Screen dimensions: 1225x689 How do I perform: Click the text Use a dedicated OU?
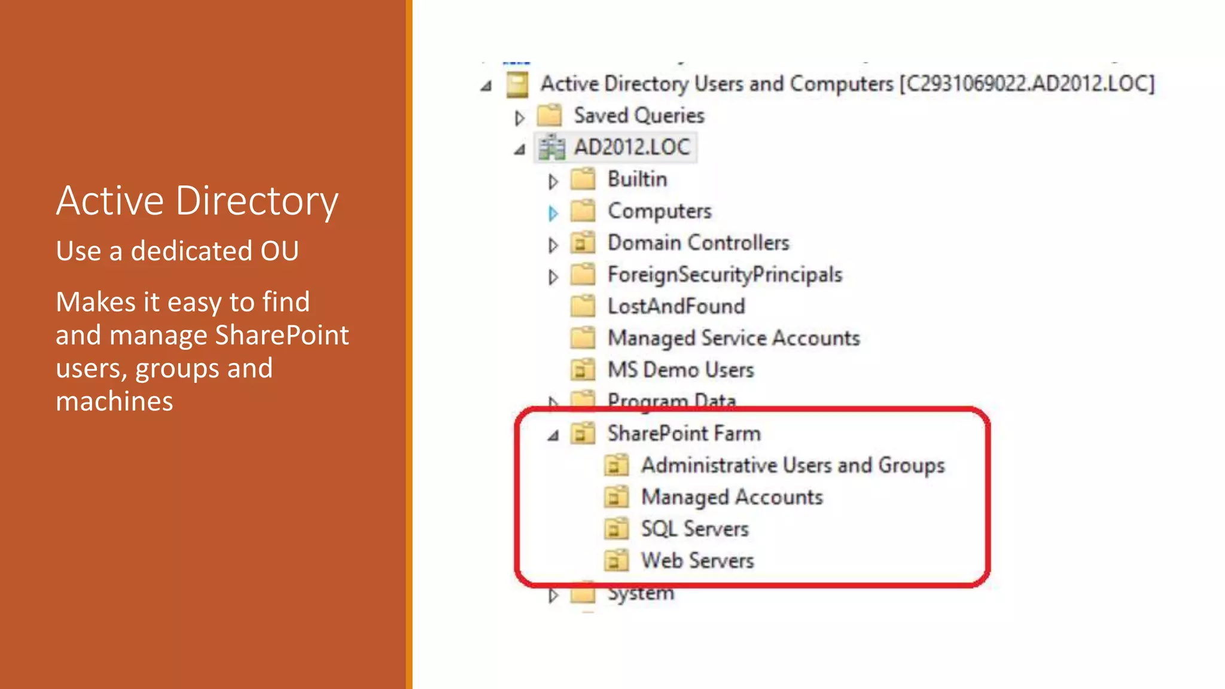178,251
